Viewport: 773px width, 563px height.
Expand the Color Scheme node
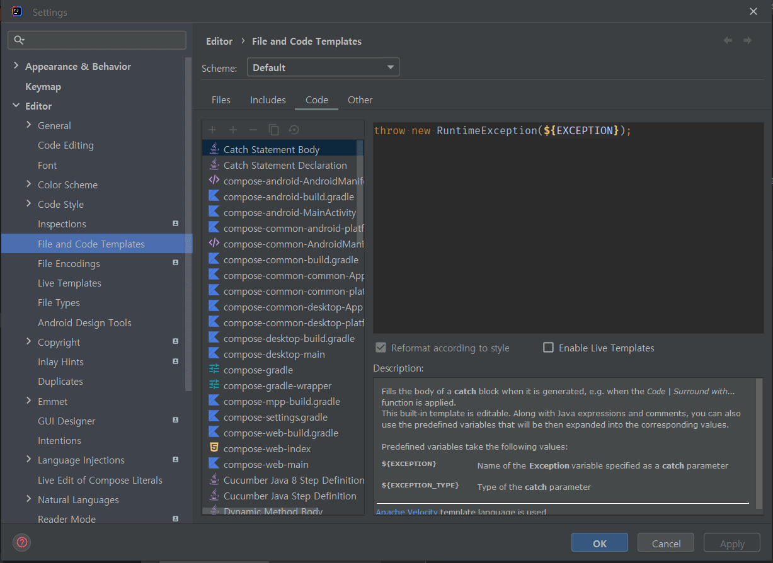(29, 185)
